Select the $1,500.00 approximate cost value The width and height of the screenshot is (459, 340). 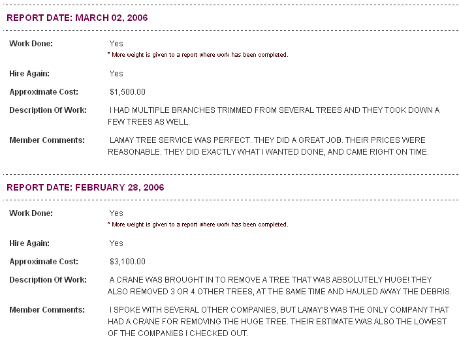[x=127, y=92]
